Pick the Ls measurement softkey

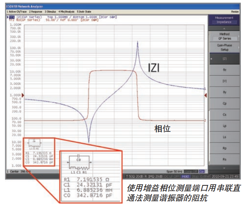pos(224,136)
